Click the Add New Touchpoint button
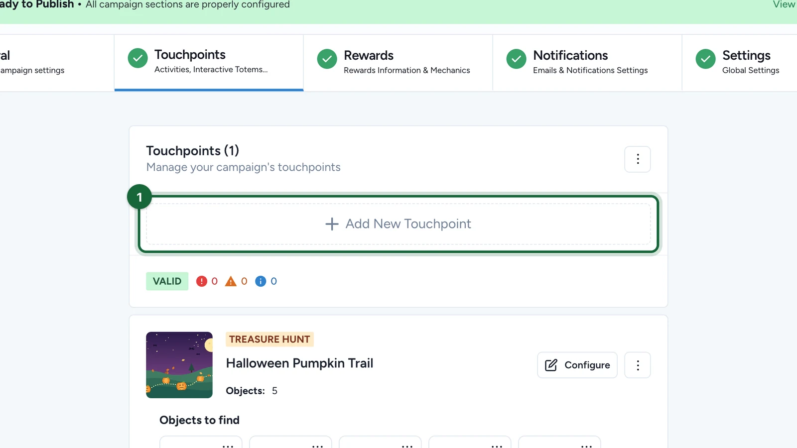797x448 pixels. coord(398,224)
